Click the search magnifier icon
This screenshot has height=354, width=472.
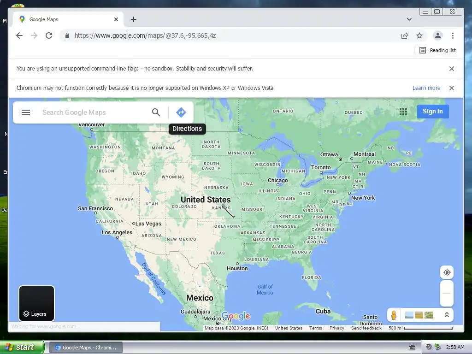tap(156, 112)
